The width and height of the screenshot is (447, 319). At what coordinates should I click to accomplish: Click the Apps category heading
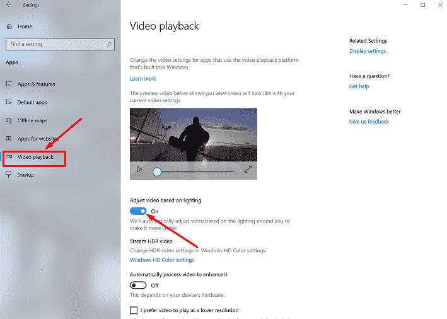point(12,62)
